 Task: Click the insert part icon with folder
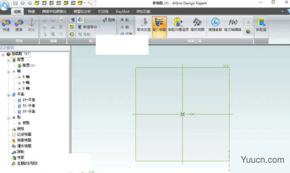(72, 20)
